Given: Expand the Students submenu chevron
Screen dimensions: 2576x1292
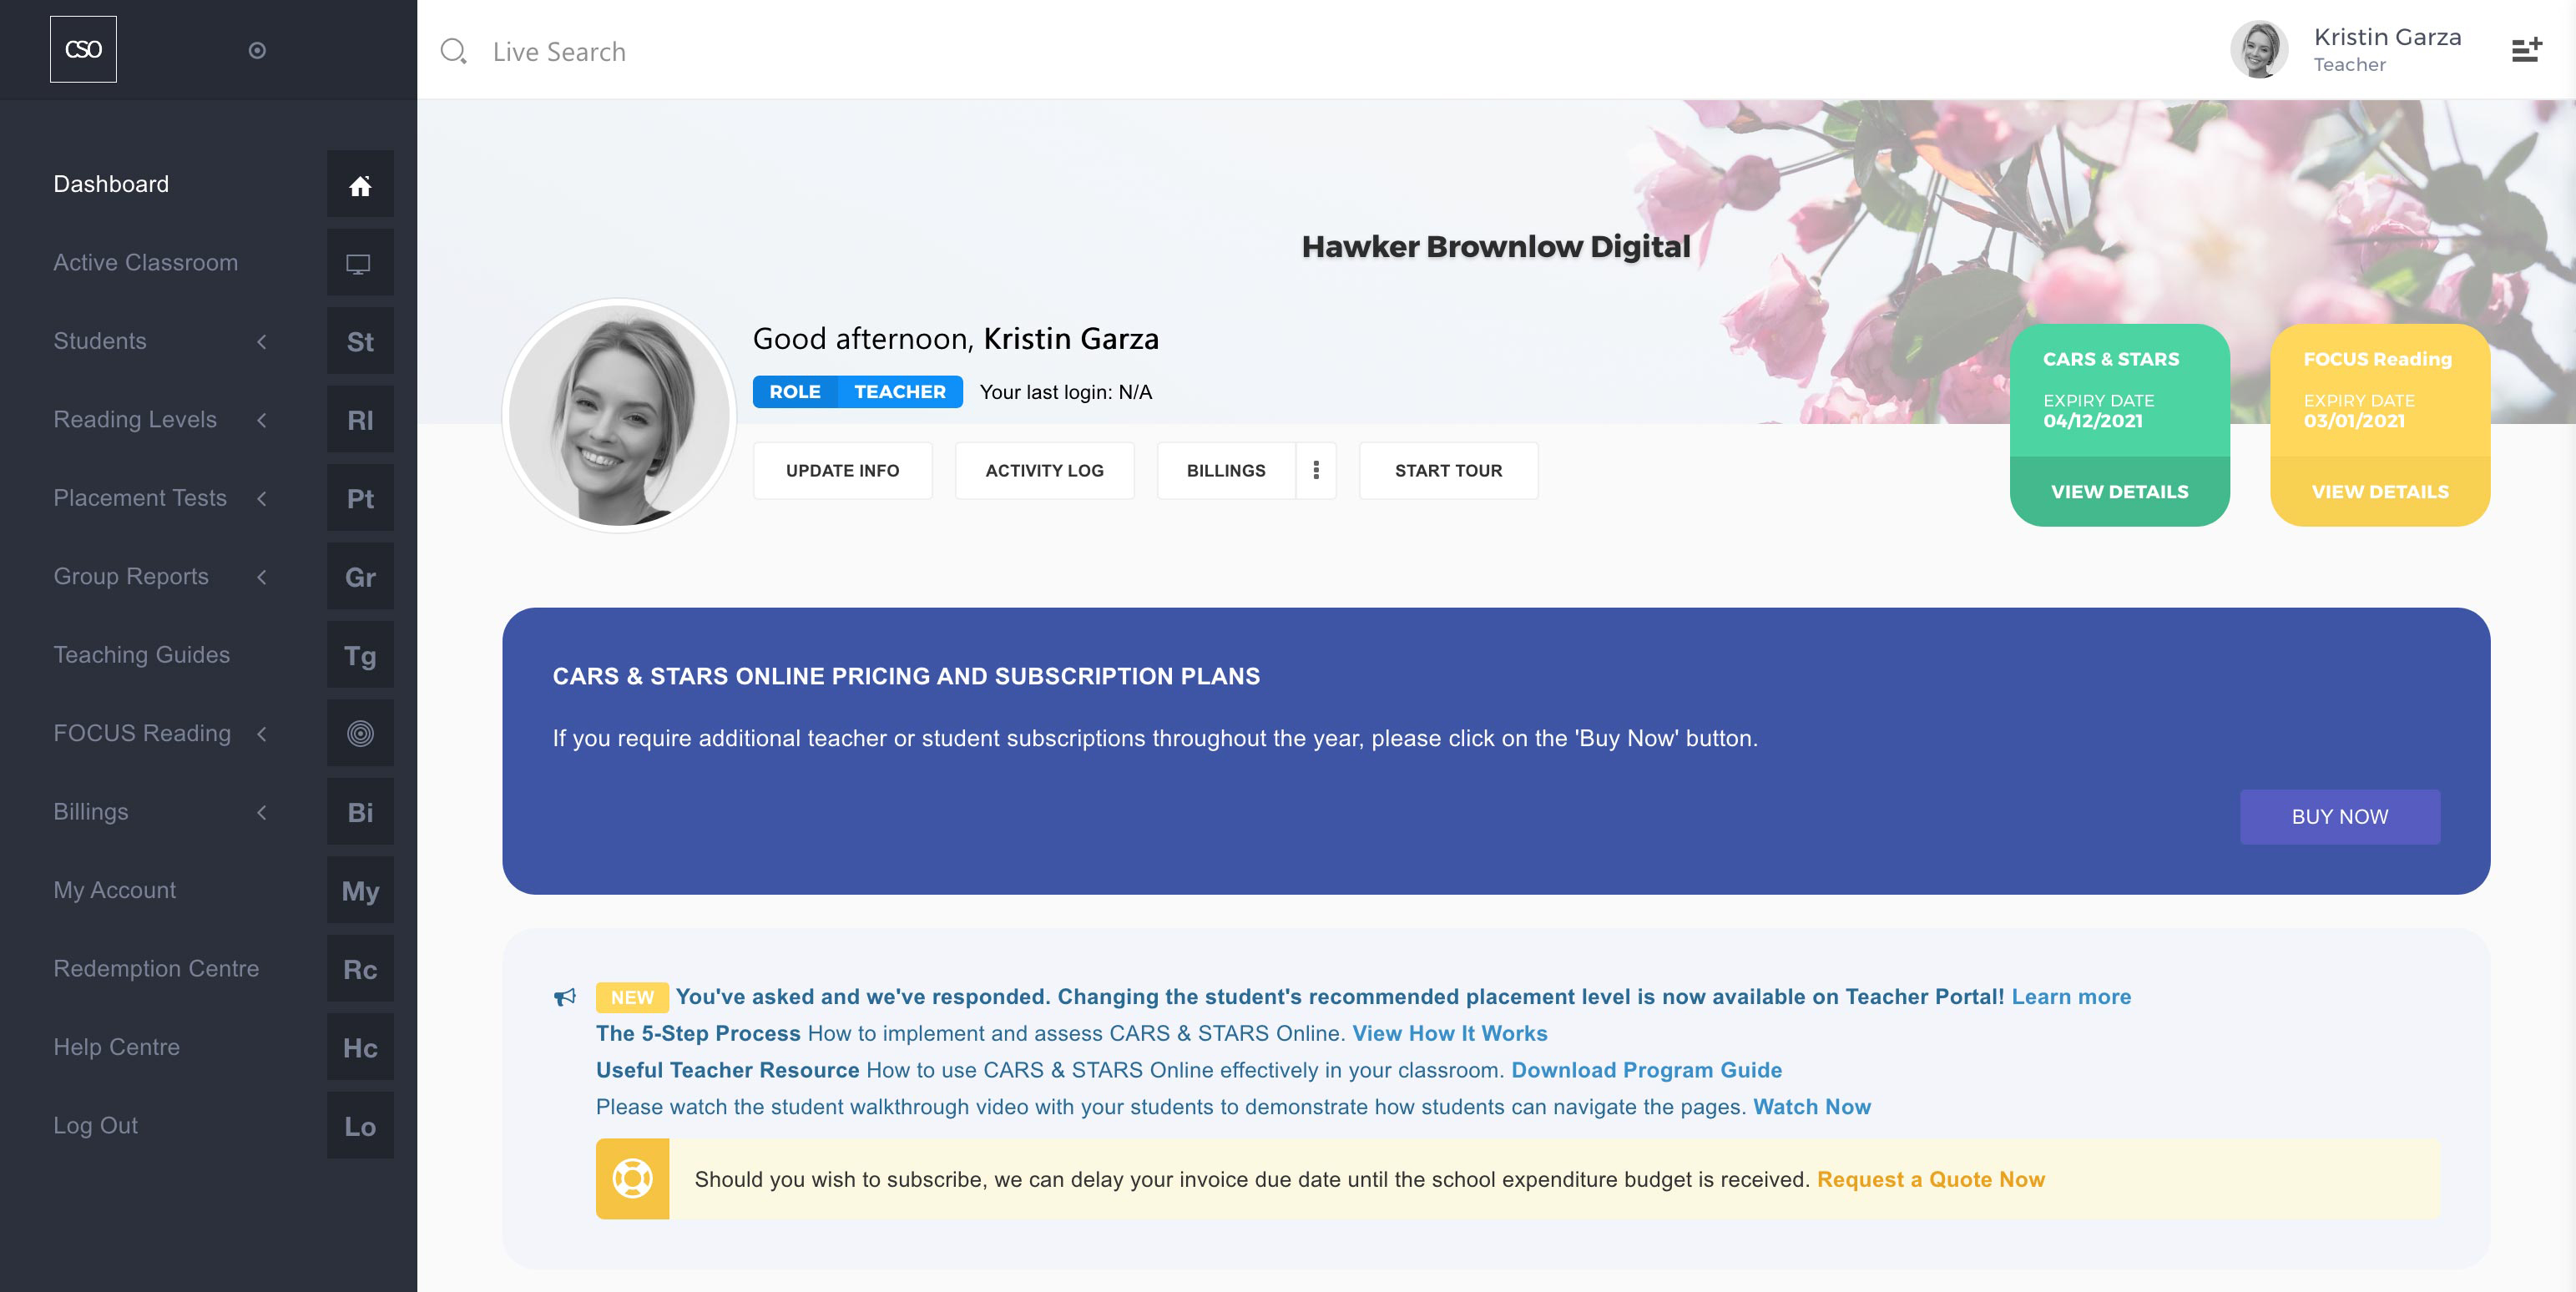Looking at the screenshot, I should coord(262,341).
